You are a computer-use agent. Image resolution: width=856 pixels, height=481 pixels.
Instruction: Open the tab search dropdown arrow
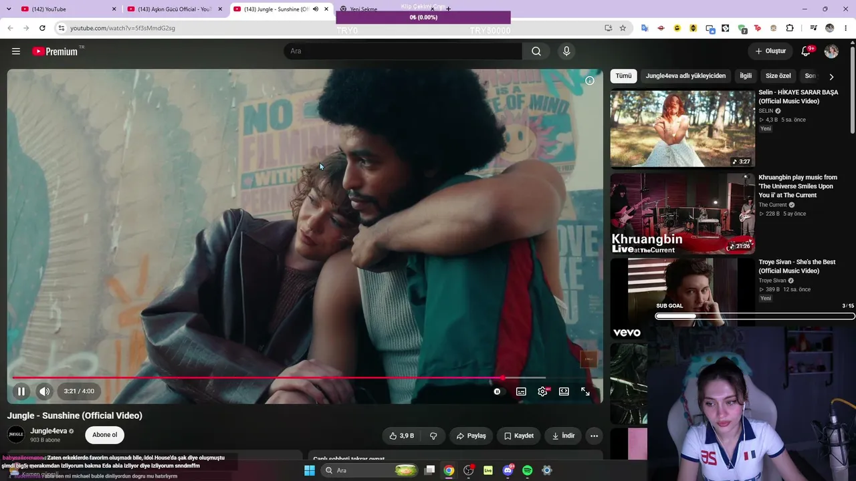pos(9,9)
